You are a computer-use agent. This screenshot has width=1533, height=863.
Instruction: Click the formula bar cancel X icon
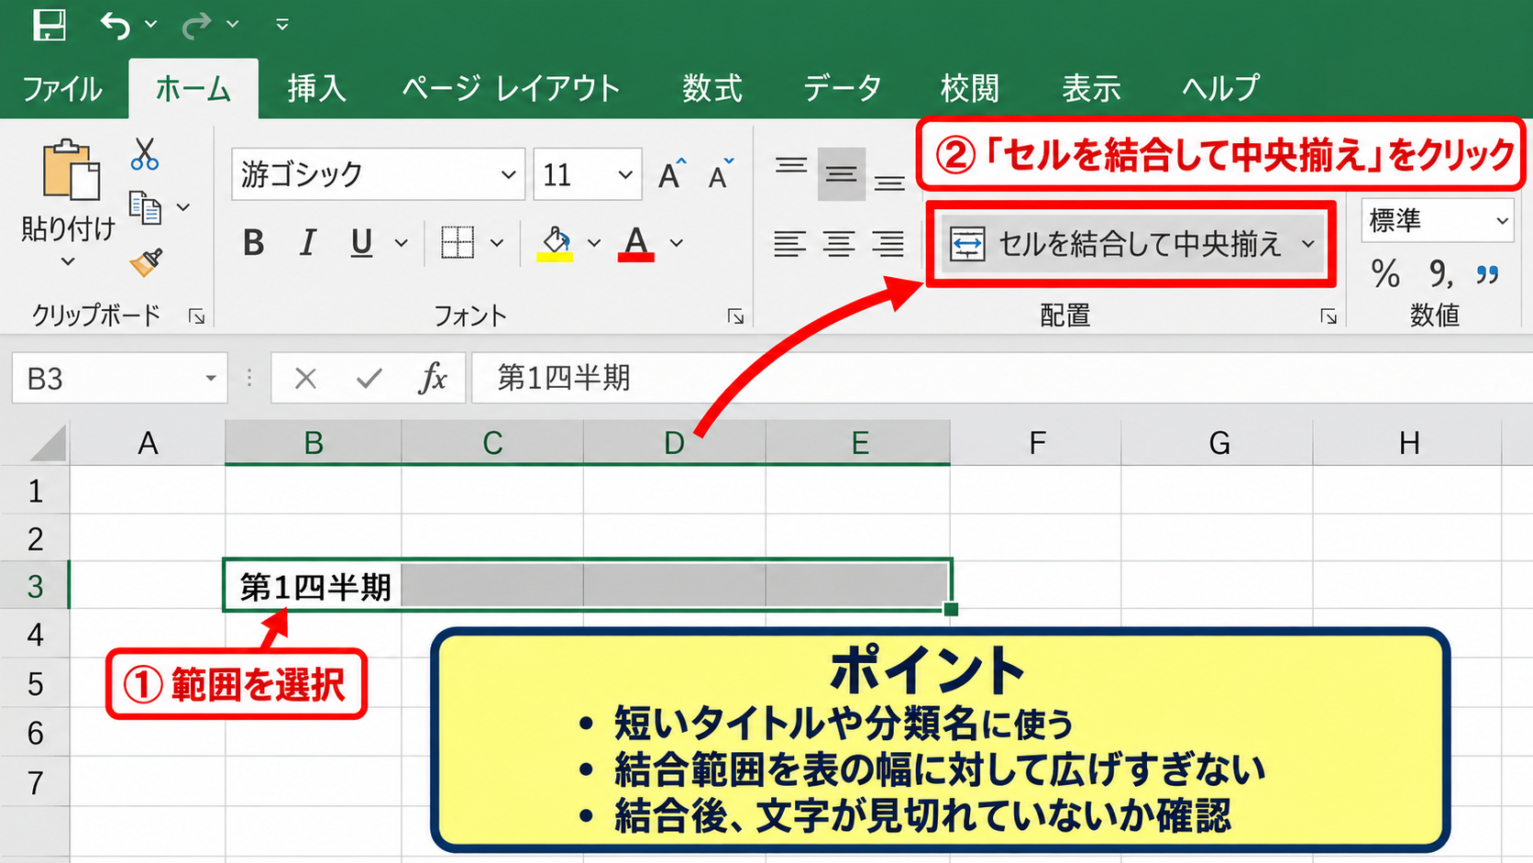(x=305, y=378)
